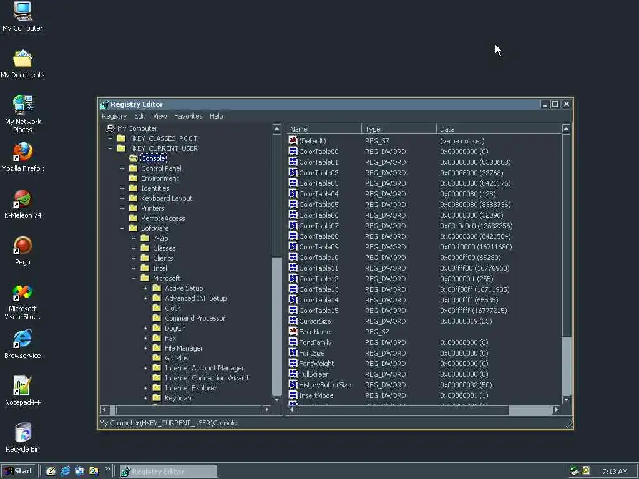Open the Registry menu
The width and height of the screenshot is (639, 479).
click(x=114, y=116)
